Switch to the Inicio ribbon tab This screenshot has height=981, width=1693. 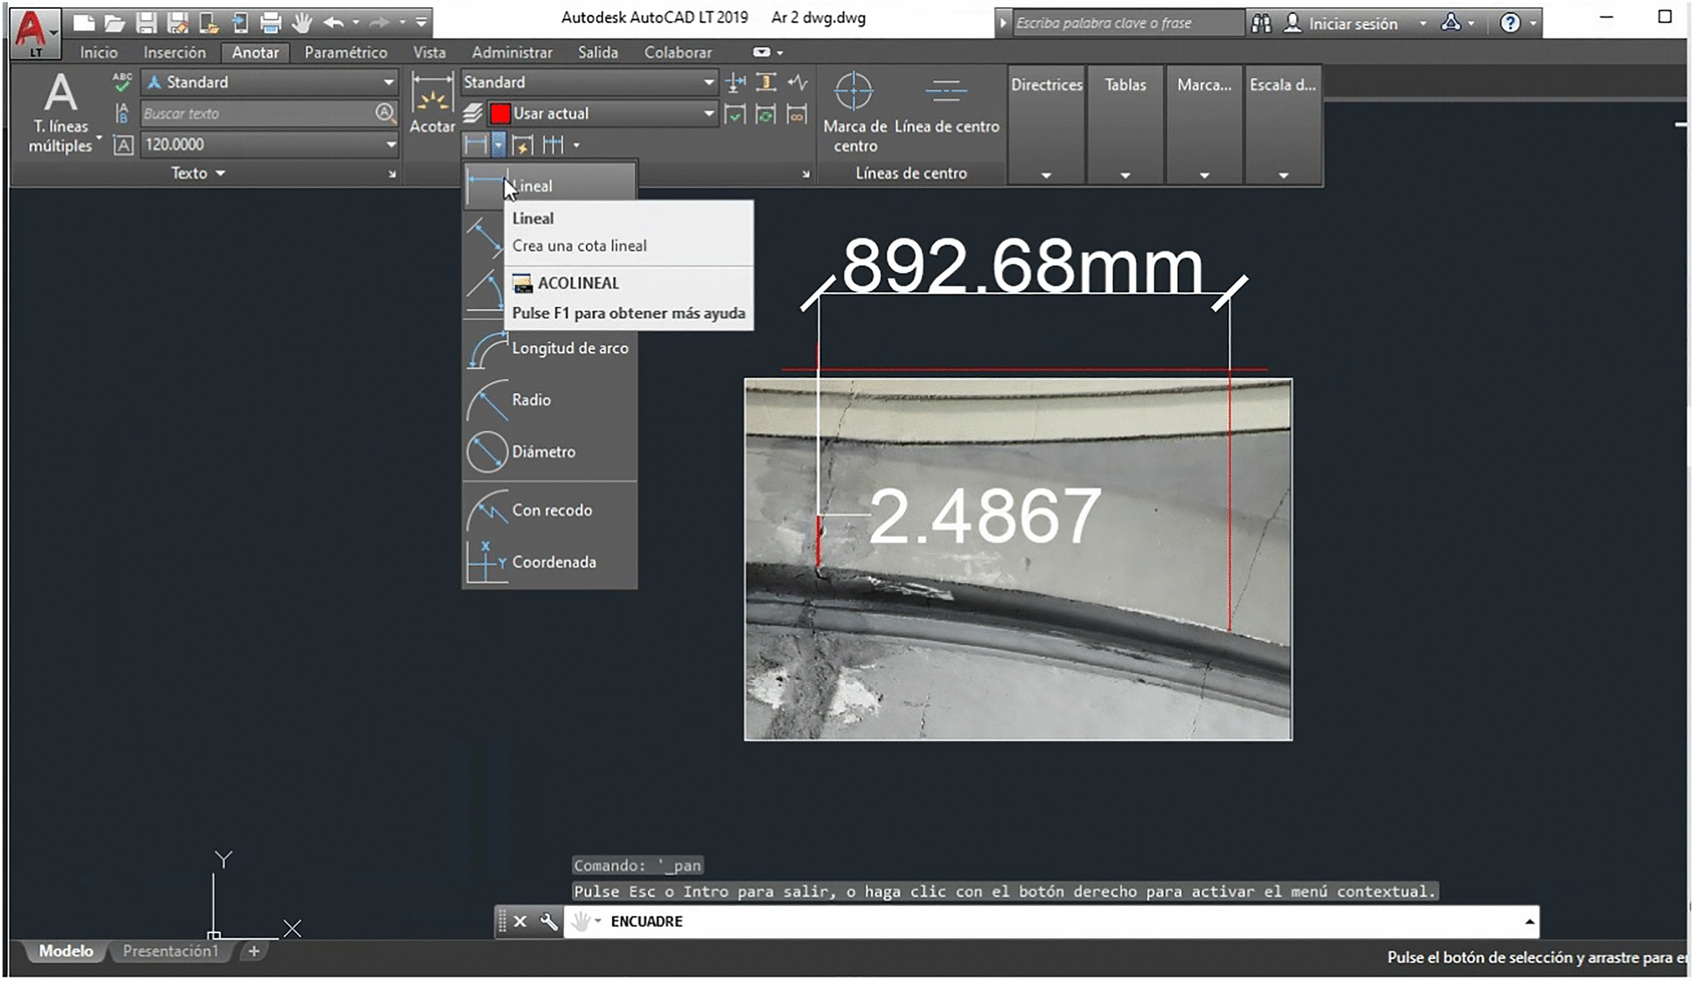click(x=99, y=52)
